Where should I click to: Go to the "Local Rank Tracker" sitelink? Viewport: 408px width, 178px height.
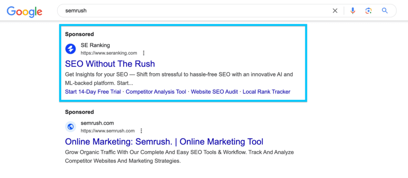(x=266, y=92)
